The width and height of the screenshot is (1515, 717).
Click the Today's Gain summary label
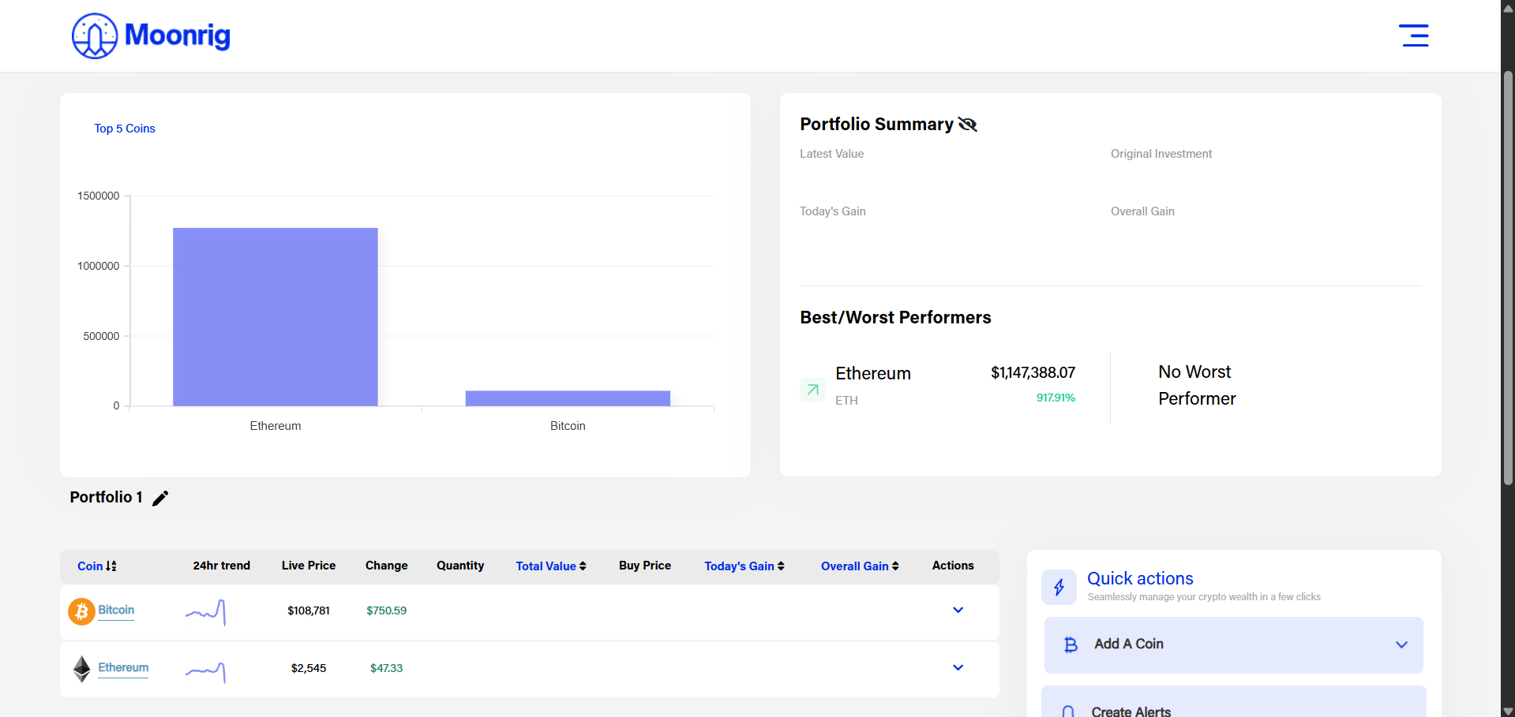click(832, 211)
